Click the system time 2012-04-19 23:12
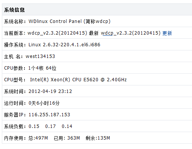192x149 pixels. [50, 91]
